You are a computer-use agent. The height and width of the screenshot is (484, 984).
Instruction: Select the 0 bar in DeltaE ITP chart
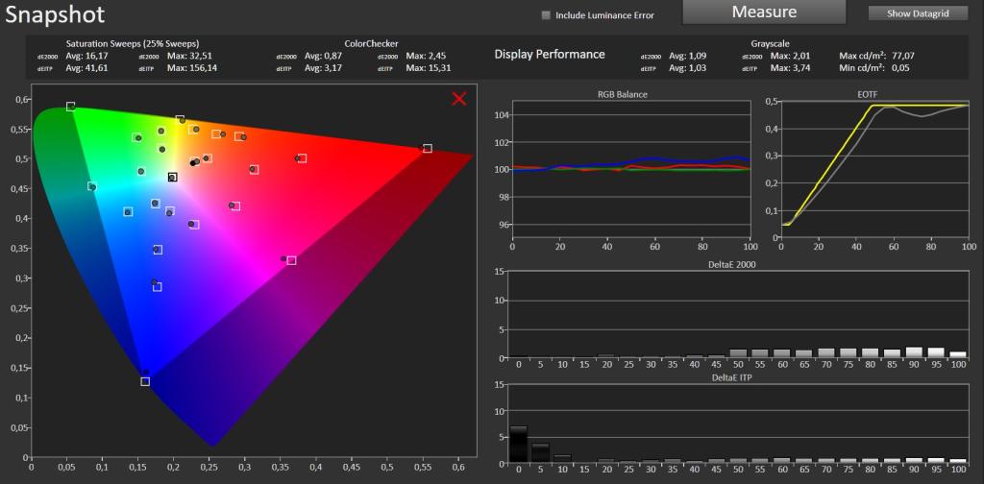click(x=518, y=444)
